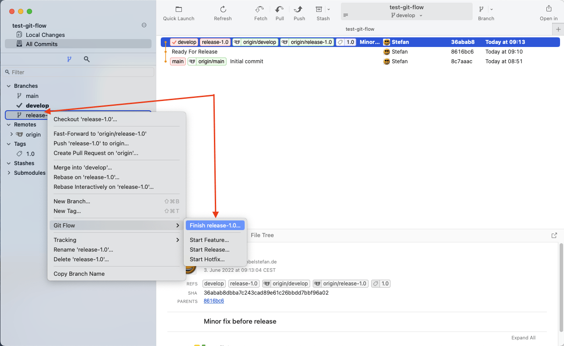The image size is (564, 346).
Task: Push commits with the Push icon
Action: coord(299,10)
